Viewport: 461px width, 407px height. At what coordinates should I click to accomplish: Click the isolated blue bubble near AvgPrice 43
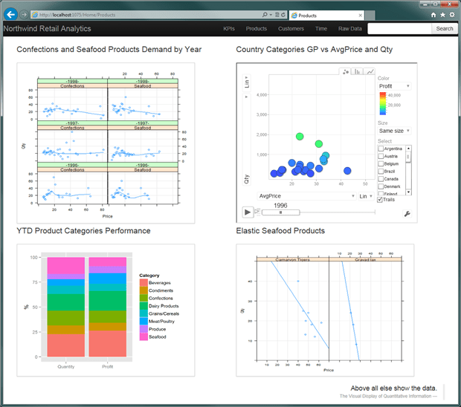(347, 171)
